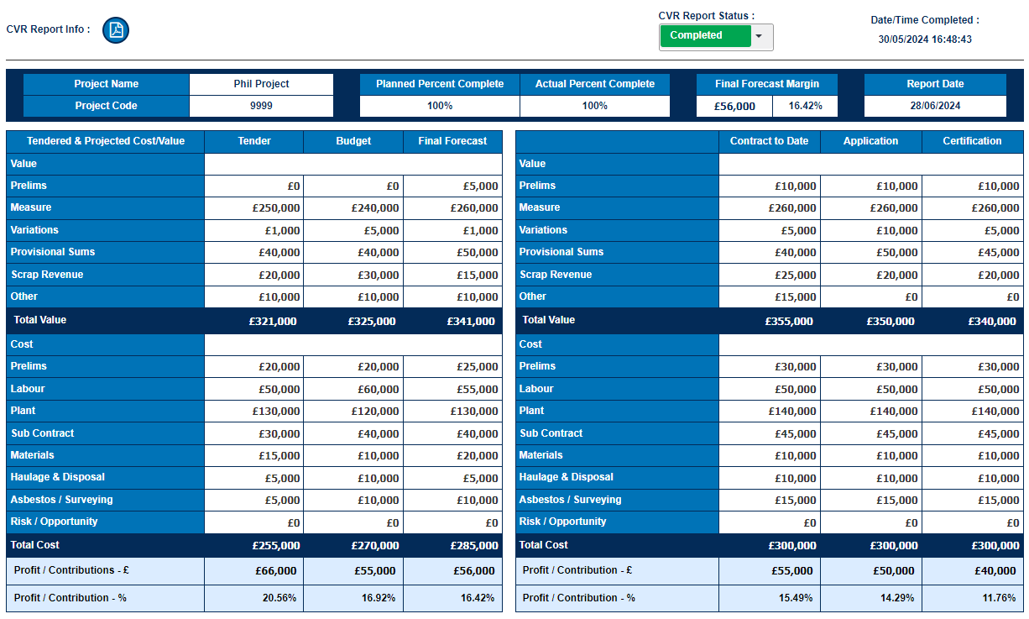
Task: Select the Budget Scrap Revenue cell £30,000
Action: 353,275
